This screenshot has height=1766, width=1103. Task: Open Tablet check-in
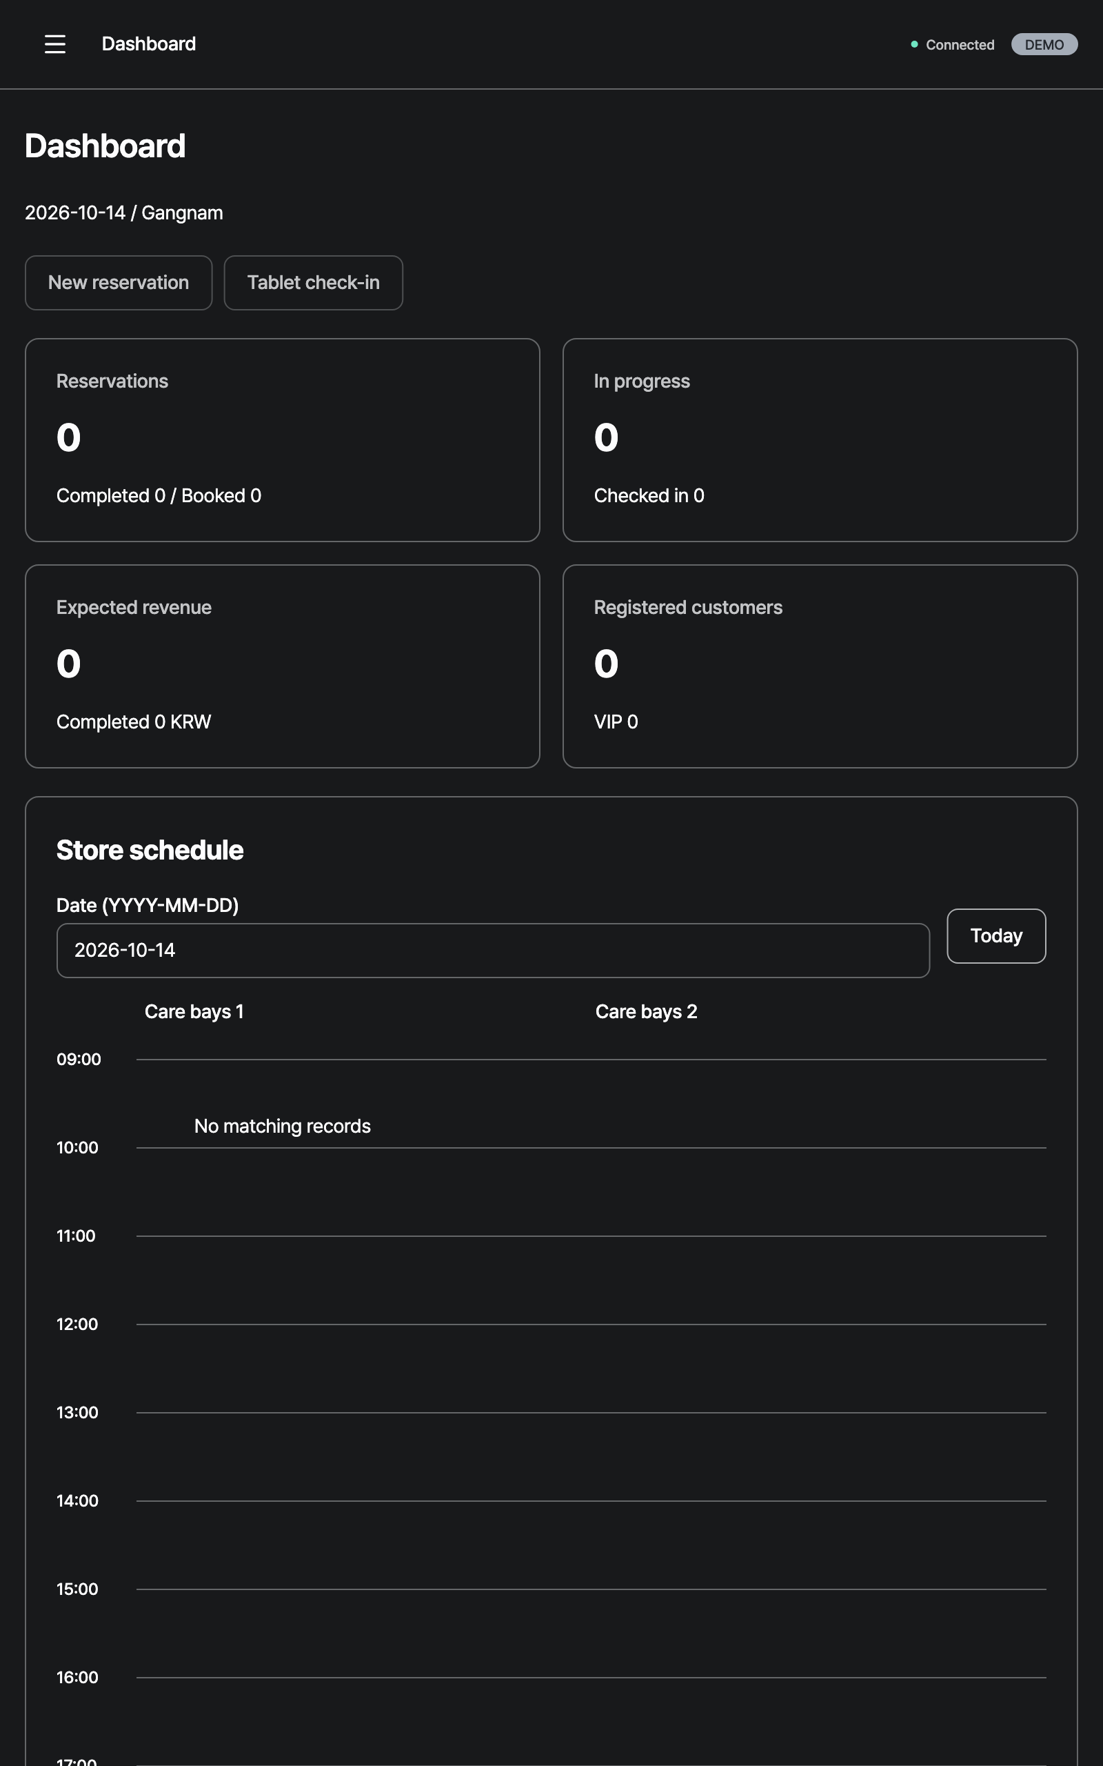point(313,282)
